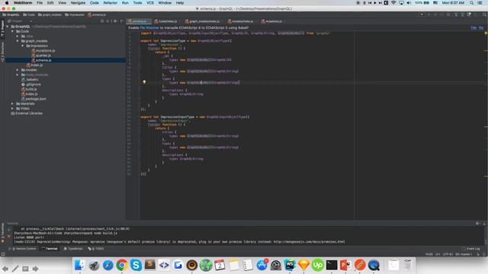Switch to the models/index.js editor tab

pos(241,21)
